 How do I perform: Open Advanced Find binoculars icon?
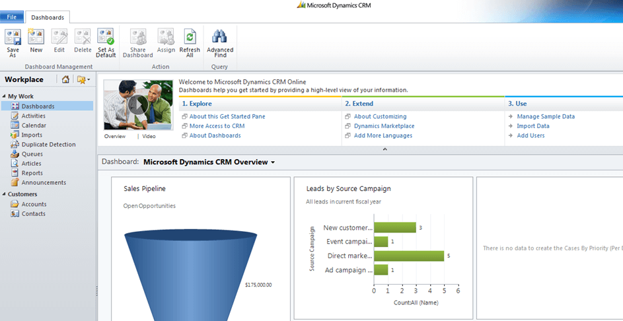220,43
